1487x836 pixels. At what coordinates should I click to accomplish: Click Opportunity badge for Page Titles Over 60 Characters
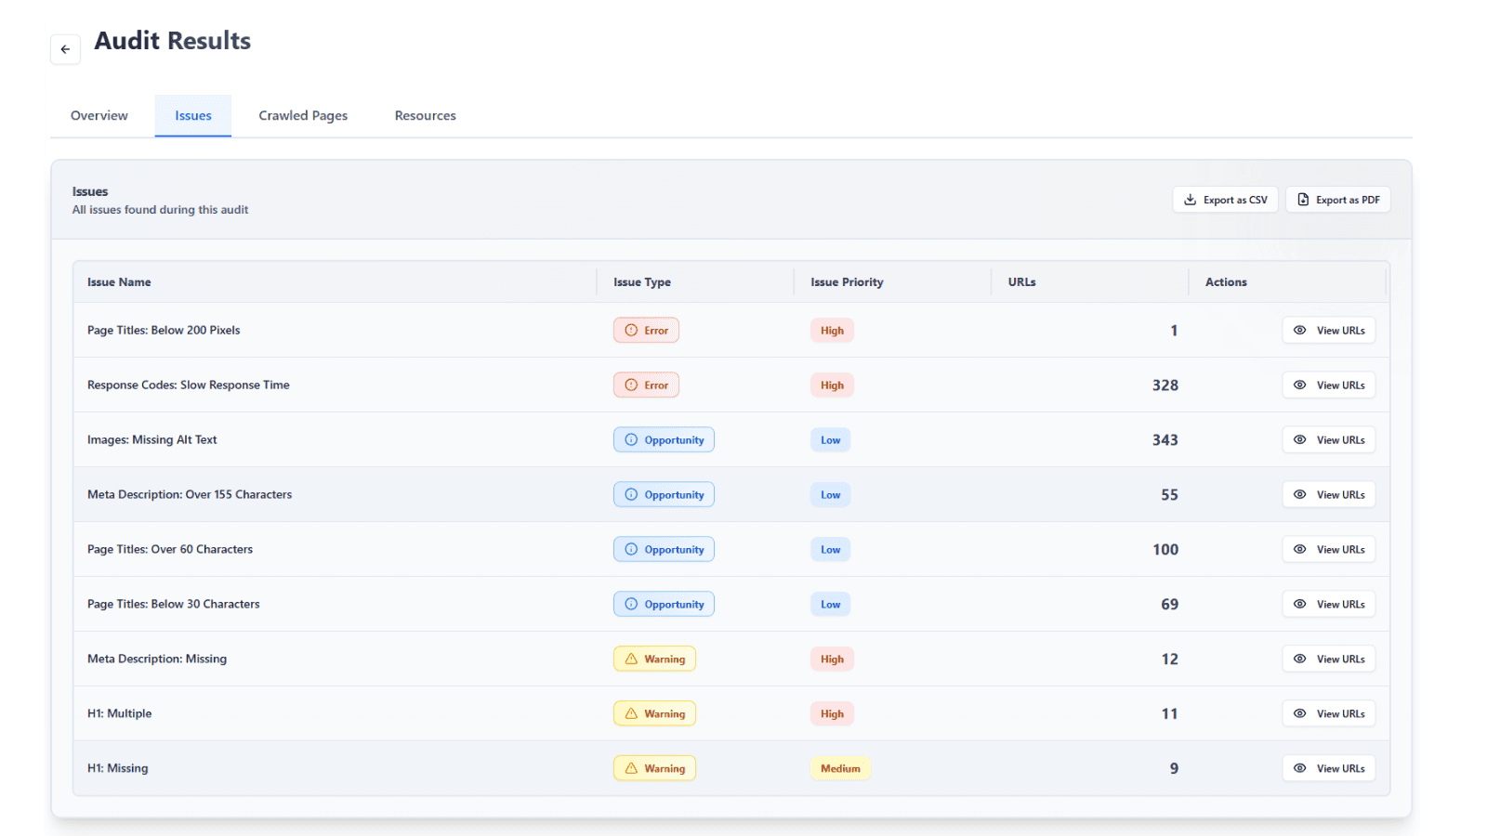[x=664, y=549]
